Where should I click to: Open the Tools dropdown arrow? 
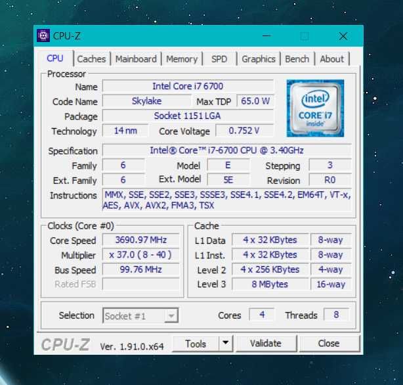(x=226, y=343)
